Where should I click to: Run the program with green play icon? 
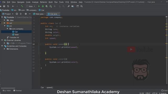(x=39, y=6)
